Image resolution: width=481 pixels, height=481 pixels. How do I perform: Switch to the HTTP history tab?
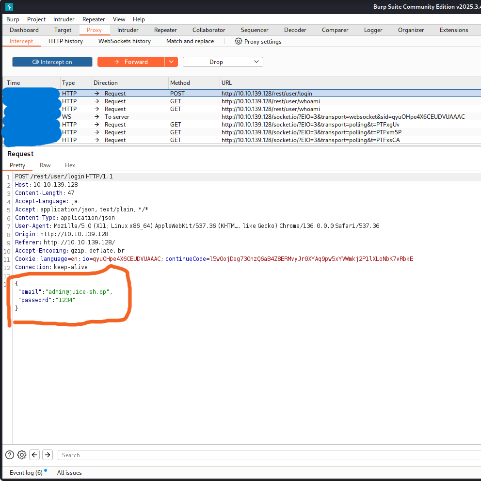click(x=65, y=41)
